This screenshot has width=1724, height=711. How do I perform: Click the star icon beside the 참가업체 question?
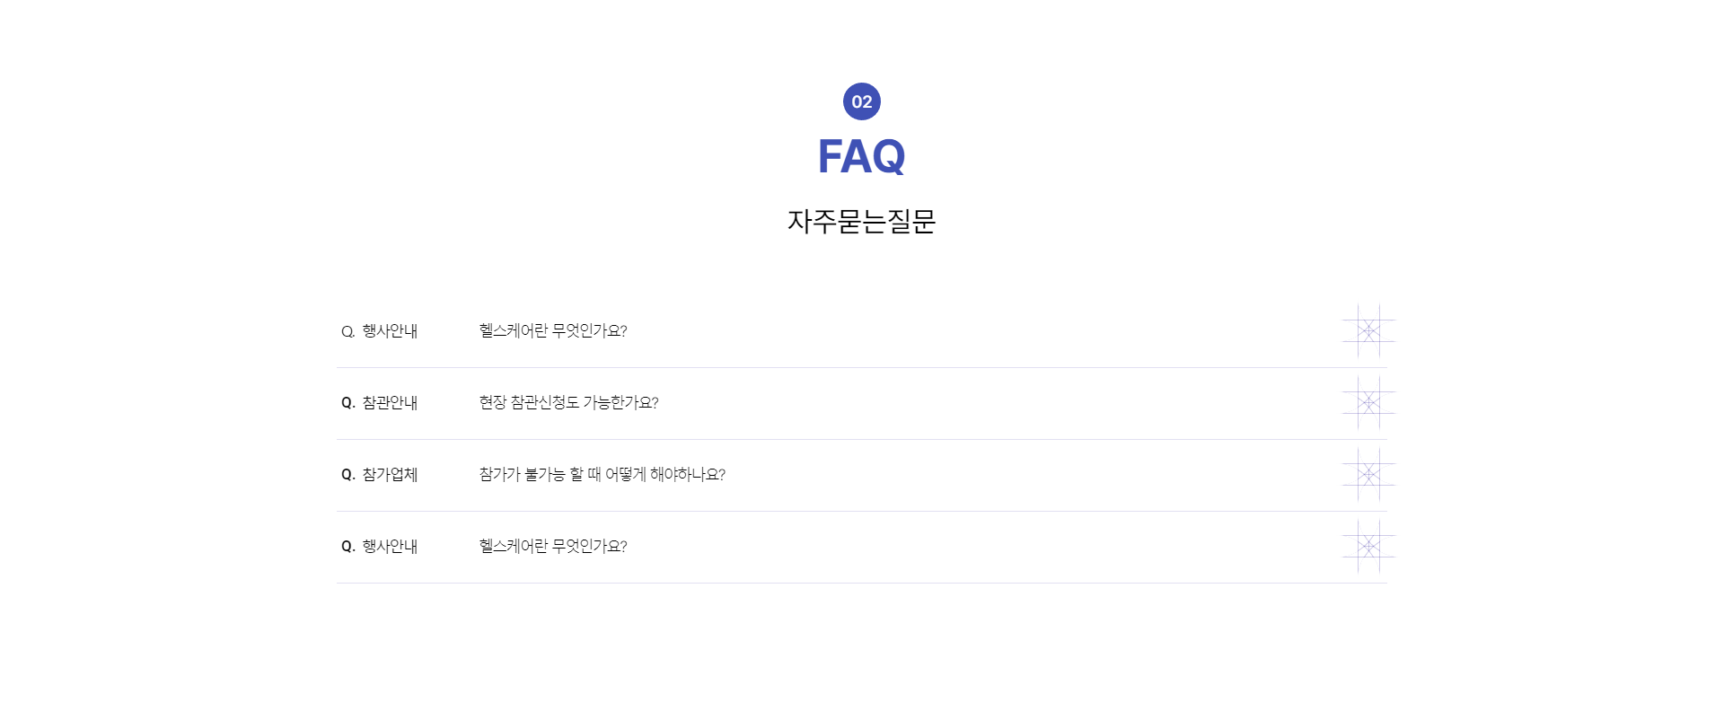pyautogui.click(x=1368, y=475)
